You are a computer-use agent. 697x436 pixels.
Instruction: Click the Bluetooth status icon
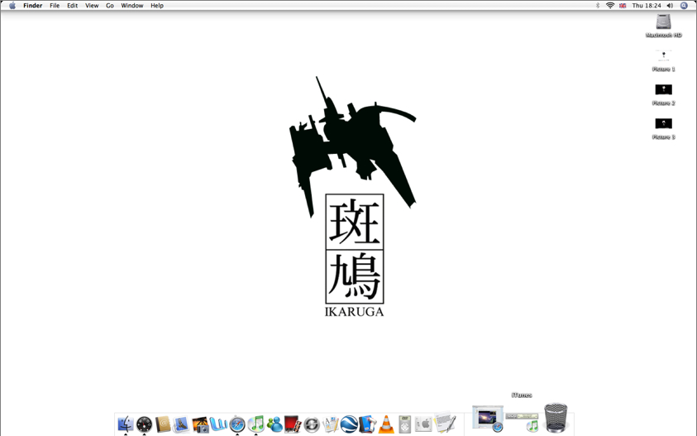(598, 5)
